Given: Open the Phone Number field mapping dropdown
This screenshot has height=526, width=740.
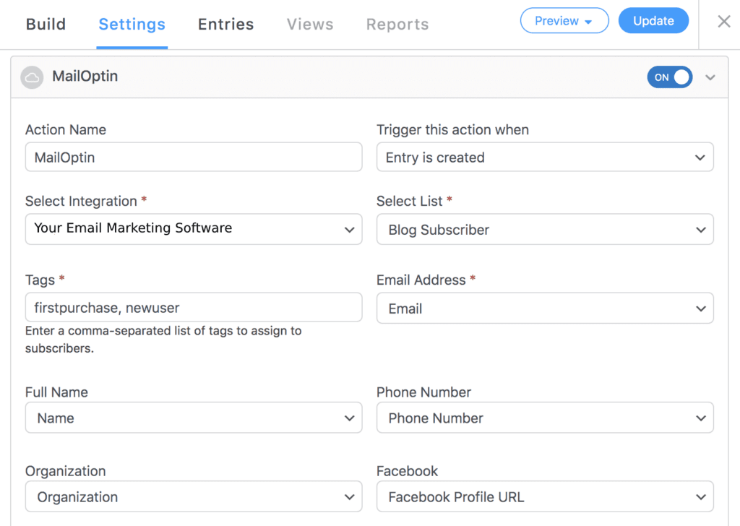Looking at the screenshot, I should 545,418.
